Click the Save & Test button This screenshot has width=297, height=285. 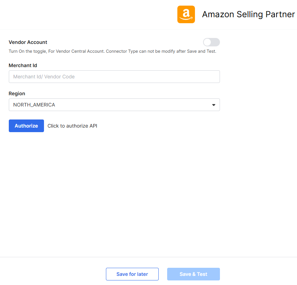click(x=194, y=274)
